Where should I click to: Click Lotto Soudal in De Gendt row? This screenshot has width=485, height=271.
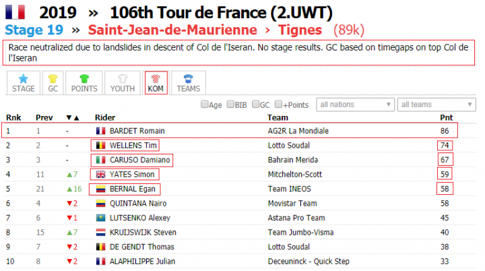288,247
